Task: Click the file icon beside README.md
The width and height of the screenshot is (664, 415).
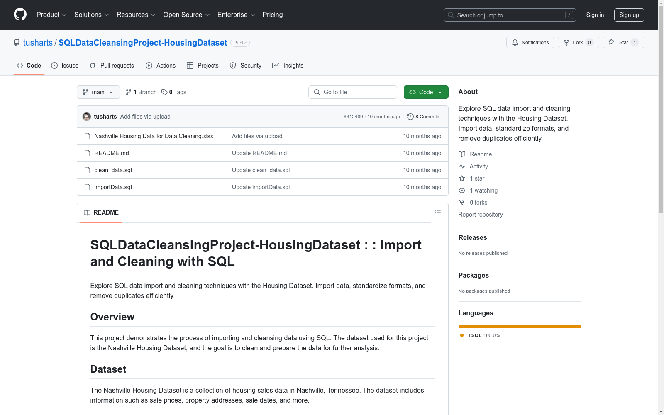Action: [x=87, y=153]
